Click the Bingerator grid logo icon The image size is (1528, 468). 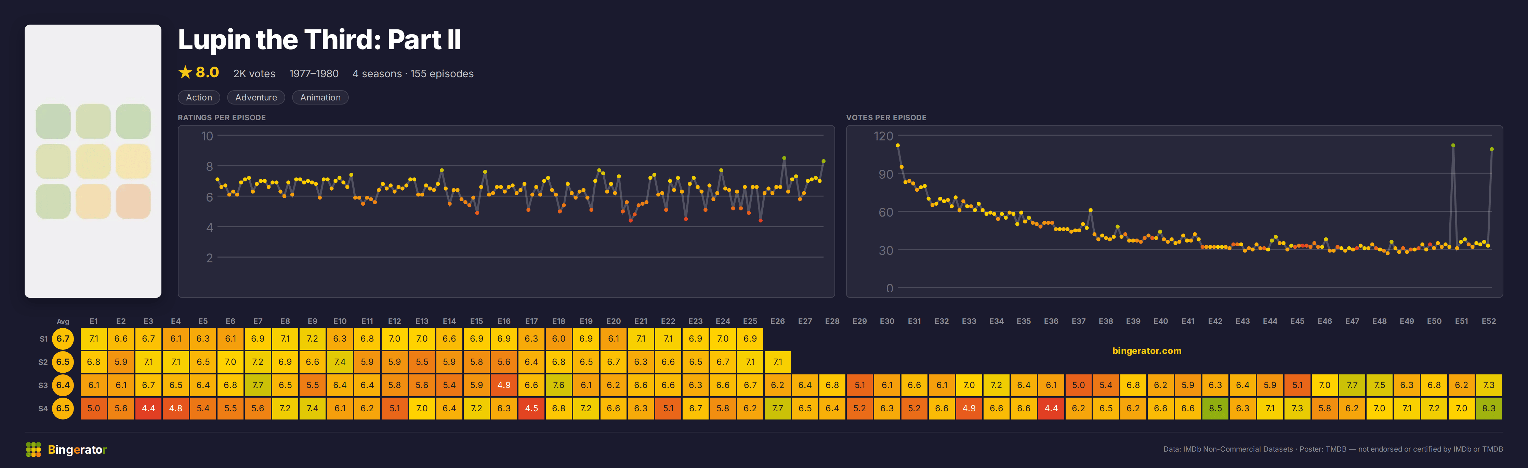coord(33,450)
